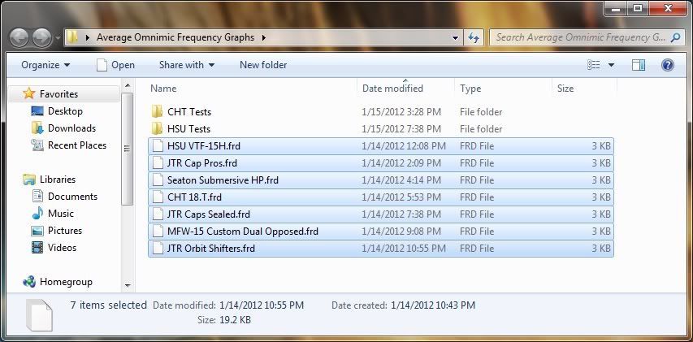Click the JTR Orbit Shifters.frd file icon

158,249
